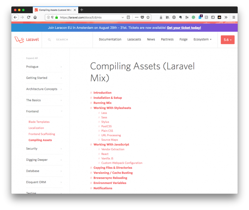Click the extension icon with badge 2
249x210 pixels.
200,17
